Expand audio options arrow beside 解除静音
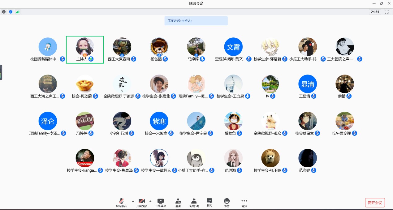The width and height of the screenshot is (393, 210). tap(133, 201)
